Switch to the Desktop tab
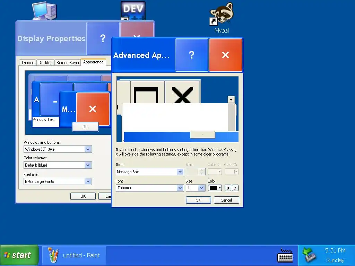 (x=45, y=63)
